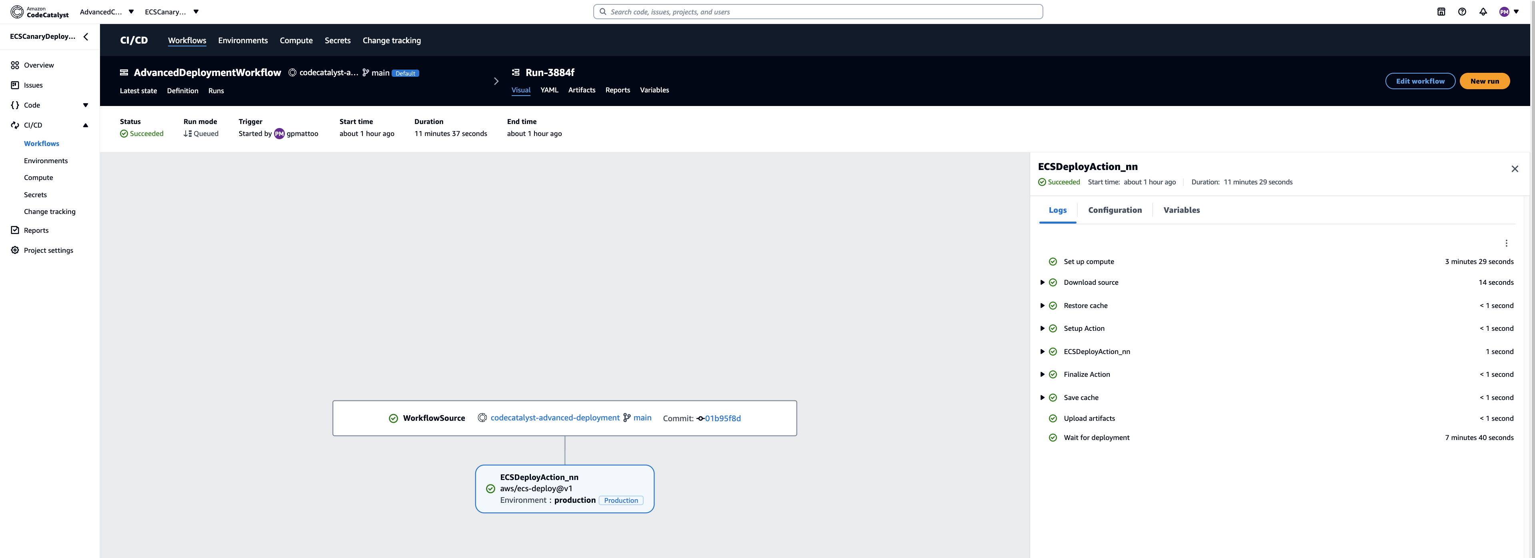Click the CodeCatalyst logo icon top-left
The height and width of the screenshot is (558, 1535).
click(18, 11)
